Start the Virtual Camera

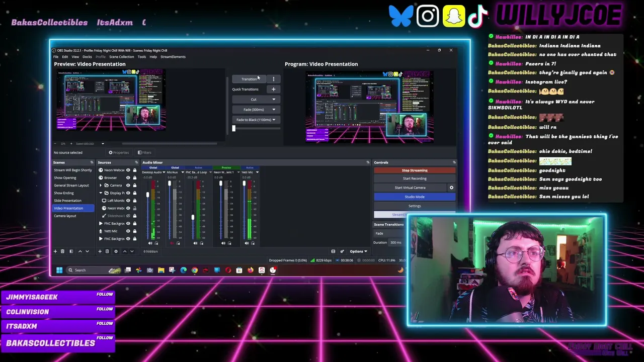[x=410, y=188]
